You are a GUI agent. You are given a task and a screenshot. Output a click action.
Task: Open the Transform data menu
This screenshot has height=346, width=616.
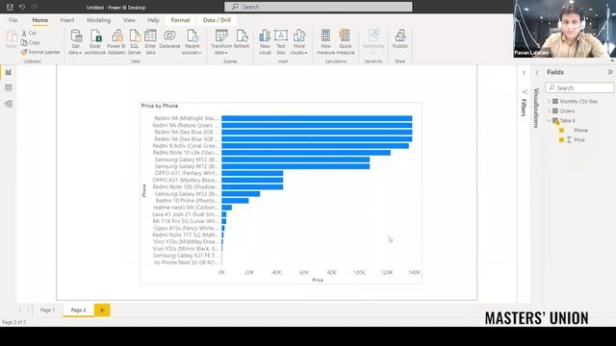click(x=221, y=42)
